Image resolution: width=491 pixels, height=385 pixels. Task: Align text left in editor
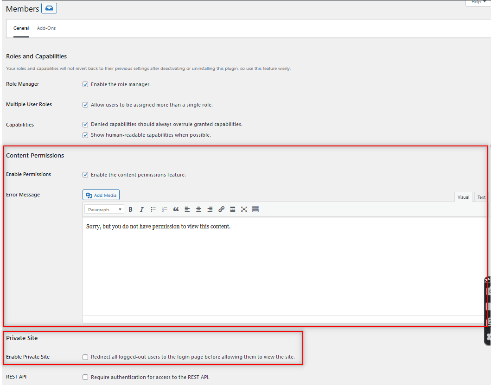[x=187, y=209]
